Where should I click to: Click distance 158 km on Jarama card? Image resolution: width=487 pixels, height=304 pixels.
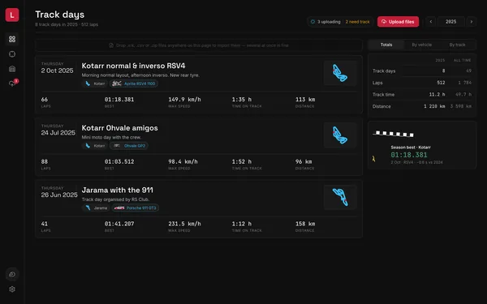pos(305,224)
